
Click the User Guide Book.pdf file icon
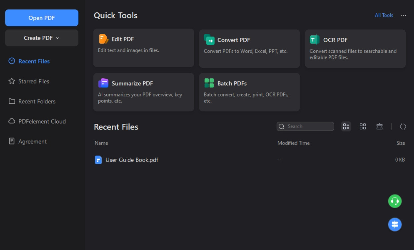click(x=98, y=160)
